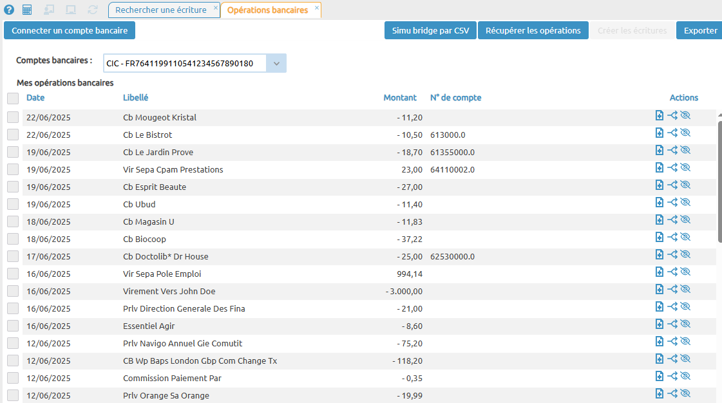Click add-document icon for Virement Vers John Doe

pyautogui.click(x=659, y=290)
